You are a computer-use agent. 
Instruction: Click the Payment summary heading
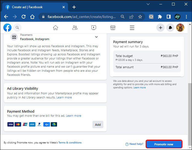pos(128,42)
